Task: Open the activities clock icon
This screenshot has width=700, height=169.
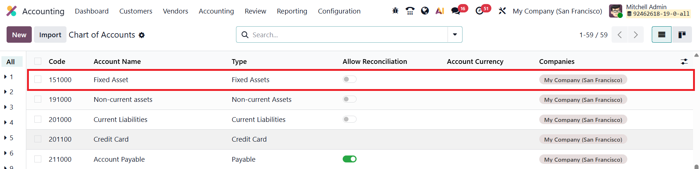Action: [x=480, y=11]
